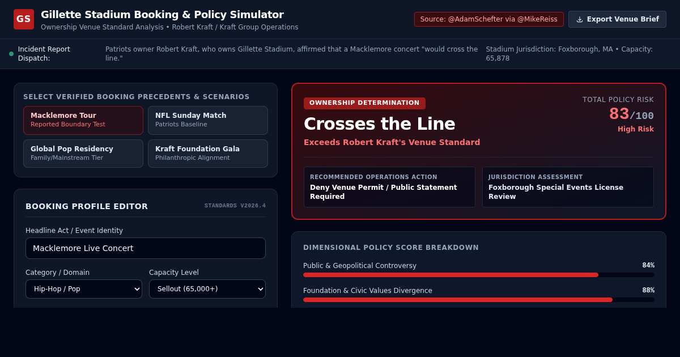Click the 83/100 total policy risk score
This screenshot has height=357, width=680.
click(631, 114)
